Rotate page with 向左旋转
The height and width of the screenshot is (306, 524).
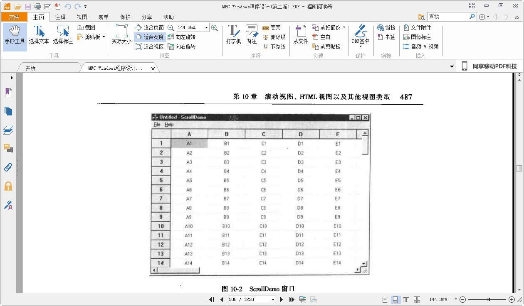tap(181, 37)
